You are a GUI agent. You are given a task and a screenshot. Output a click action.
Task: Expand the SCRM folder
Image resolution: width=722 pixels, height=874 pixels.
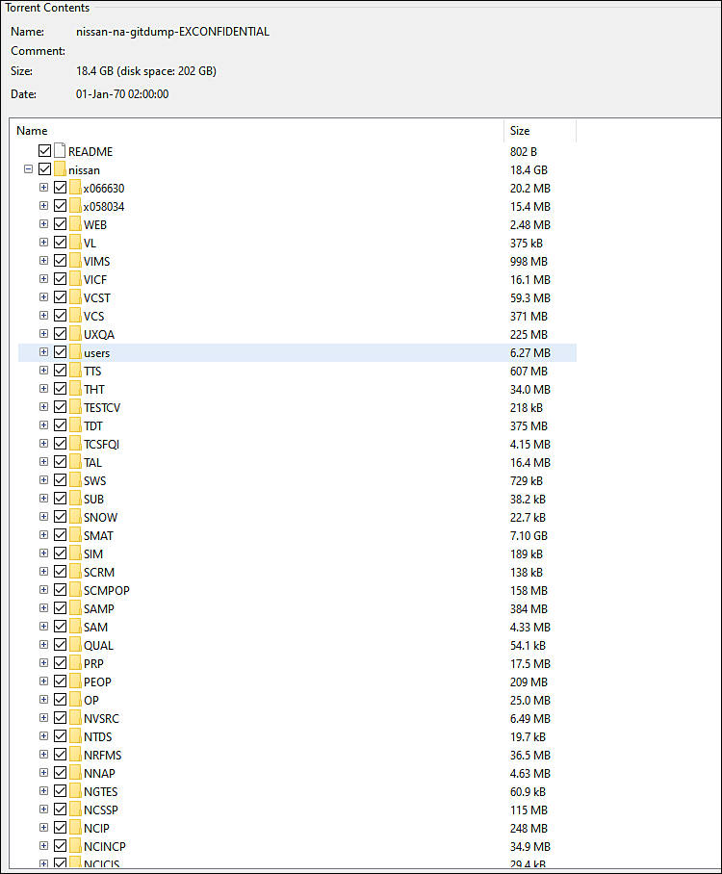coord(43,572)
